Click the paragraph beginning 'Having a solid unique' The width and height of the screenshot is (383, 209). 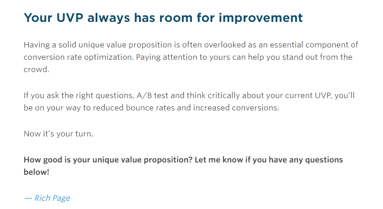(x=191, y=57)
